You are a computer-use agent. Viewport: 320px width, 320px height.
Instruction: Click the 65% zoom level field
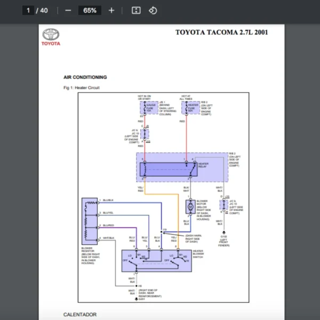(90, 10)
